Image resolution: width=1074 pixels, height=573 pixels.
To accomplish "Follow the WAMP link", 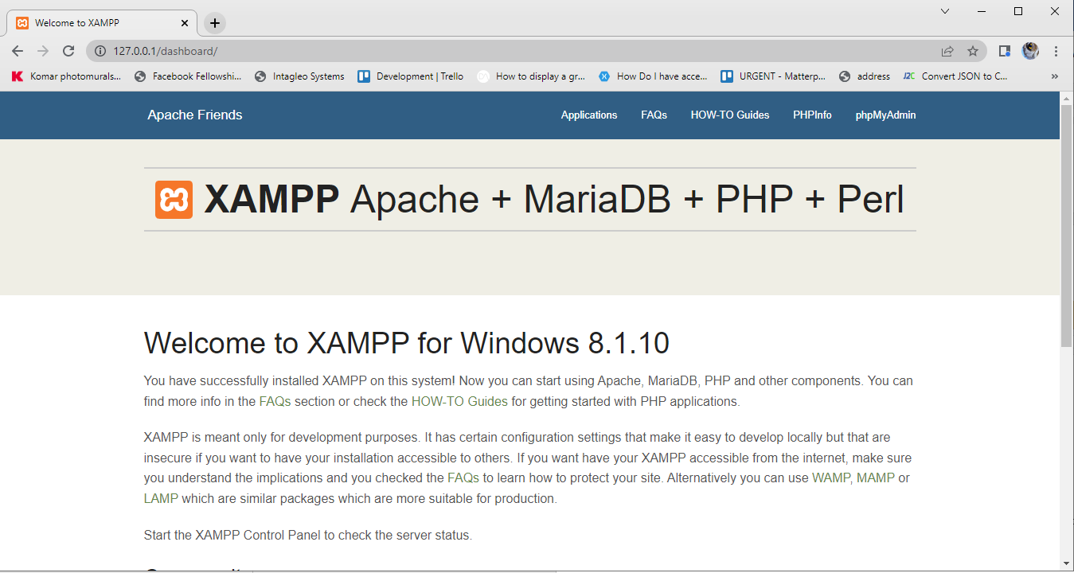I will pos(831,478).
